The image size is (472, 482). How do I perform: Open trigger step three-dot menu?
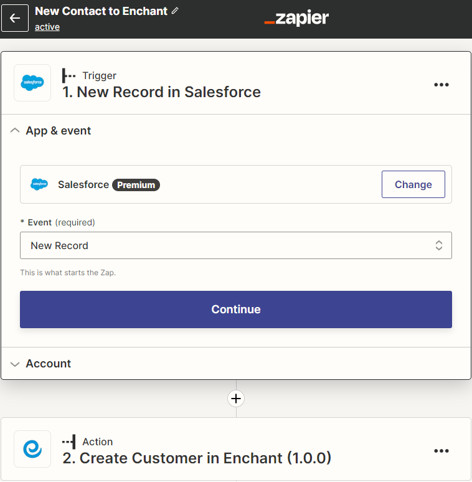point(441,85)
